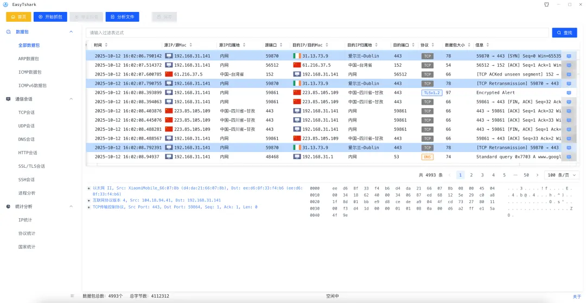Click the sort icon on 时间 column
Screen dimensions: 586x303
(x=106, y=45)
